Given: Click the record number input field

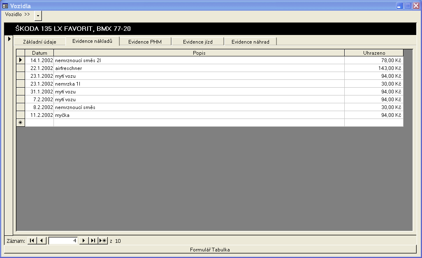Looking at the screenshot, I should tap(63, 241).
